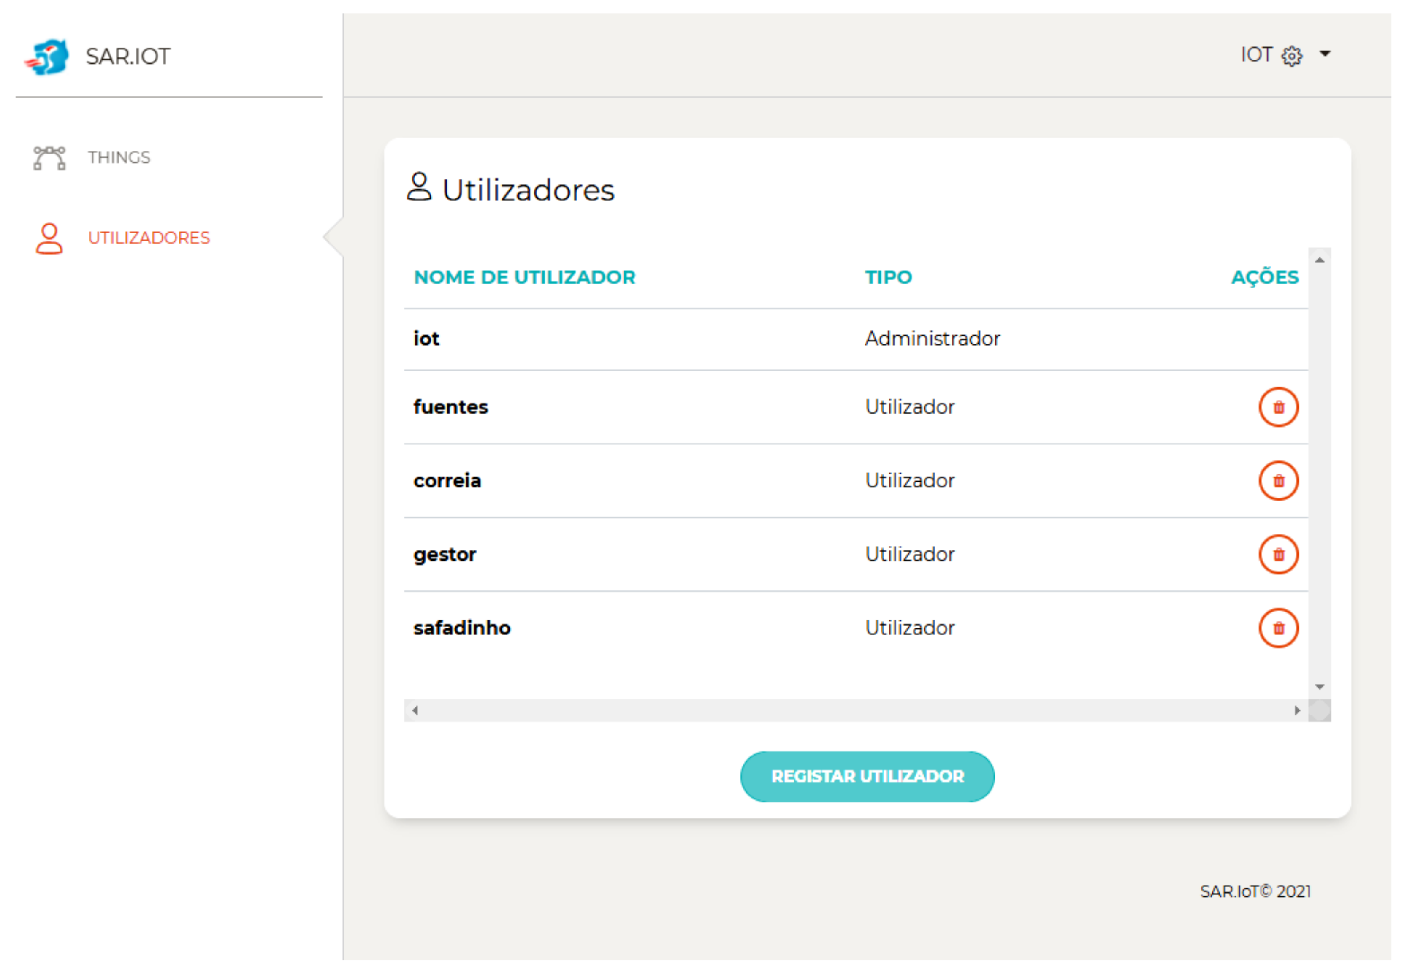Click the SAR.IOT logo icon
The width and height of the screenshot is (1407, 975).
click(48, 57)
